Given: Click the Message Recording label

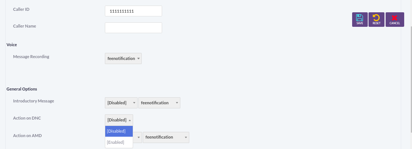Looking at the screenshot, I should [x=31, y=57].
